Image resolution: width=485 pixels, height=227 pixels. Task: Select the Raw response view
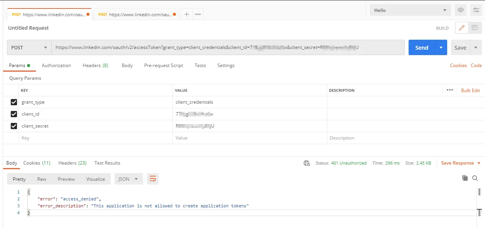pyautogui.click(x=42, y=179)
